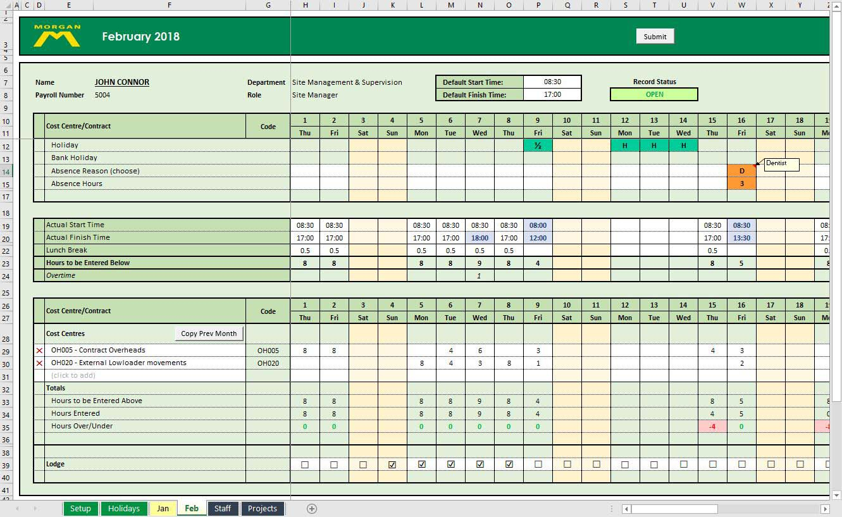This screenshot has width=842, height=517.
Task: Tick the Lodge checkbox for day 2
Action: click(334, 464)
